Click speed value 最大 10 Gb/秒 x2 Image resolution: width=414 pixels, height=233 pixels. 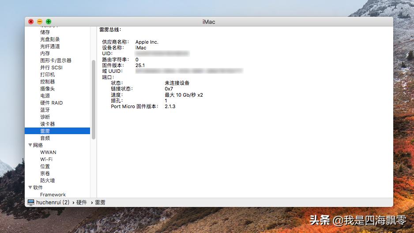(x=184, y=95)
